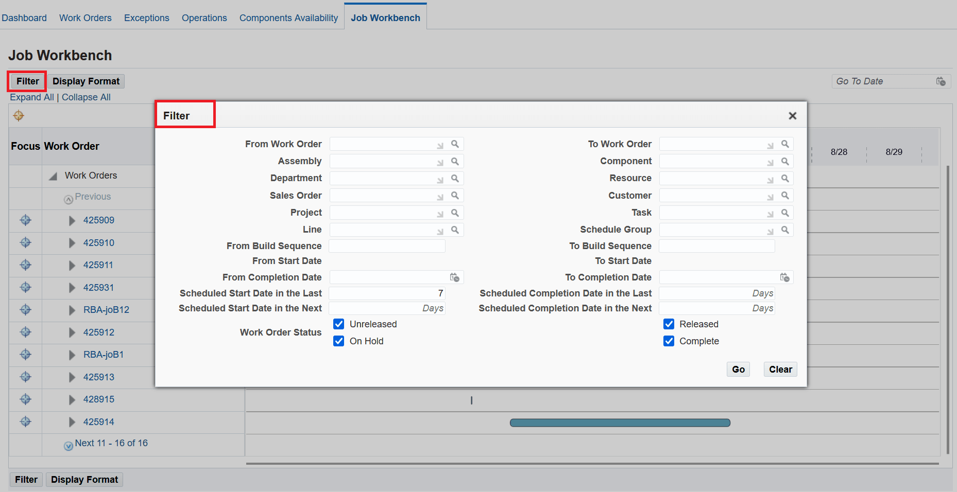Click the Expand All link
The image size is (957, 492).
coord(31,97)
